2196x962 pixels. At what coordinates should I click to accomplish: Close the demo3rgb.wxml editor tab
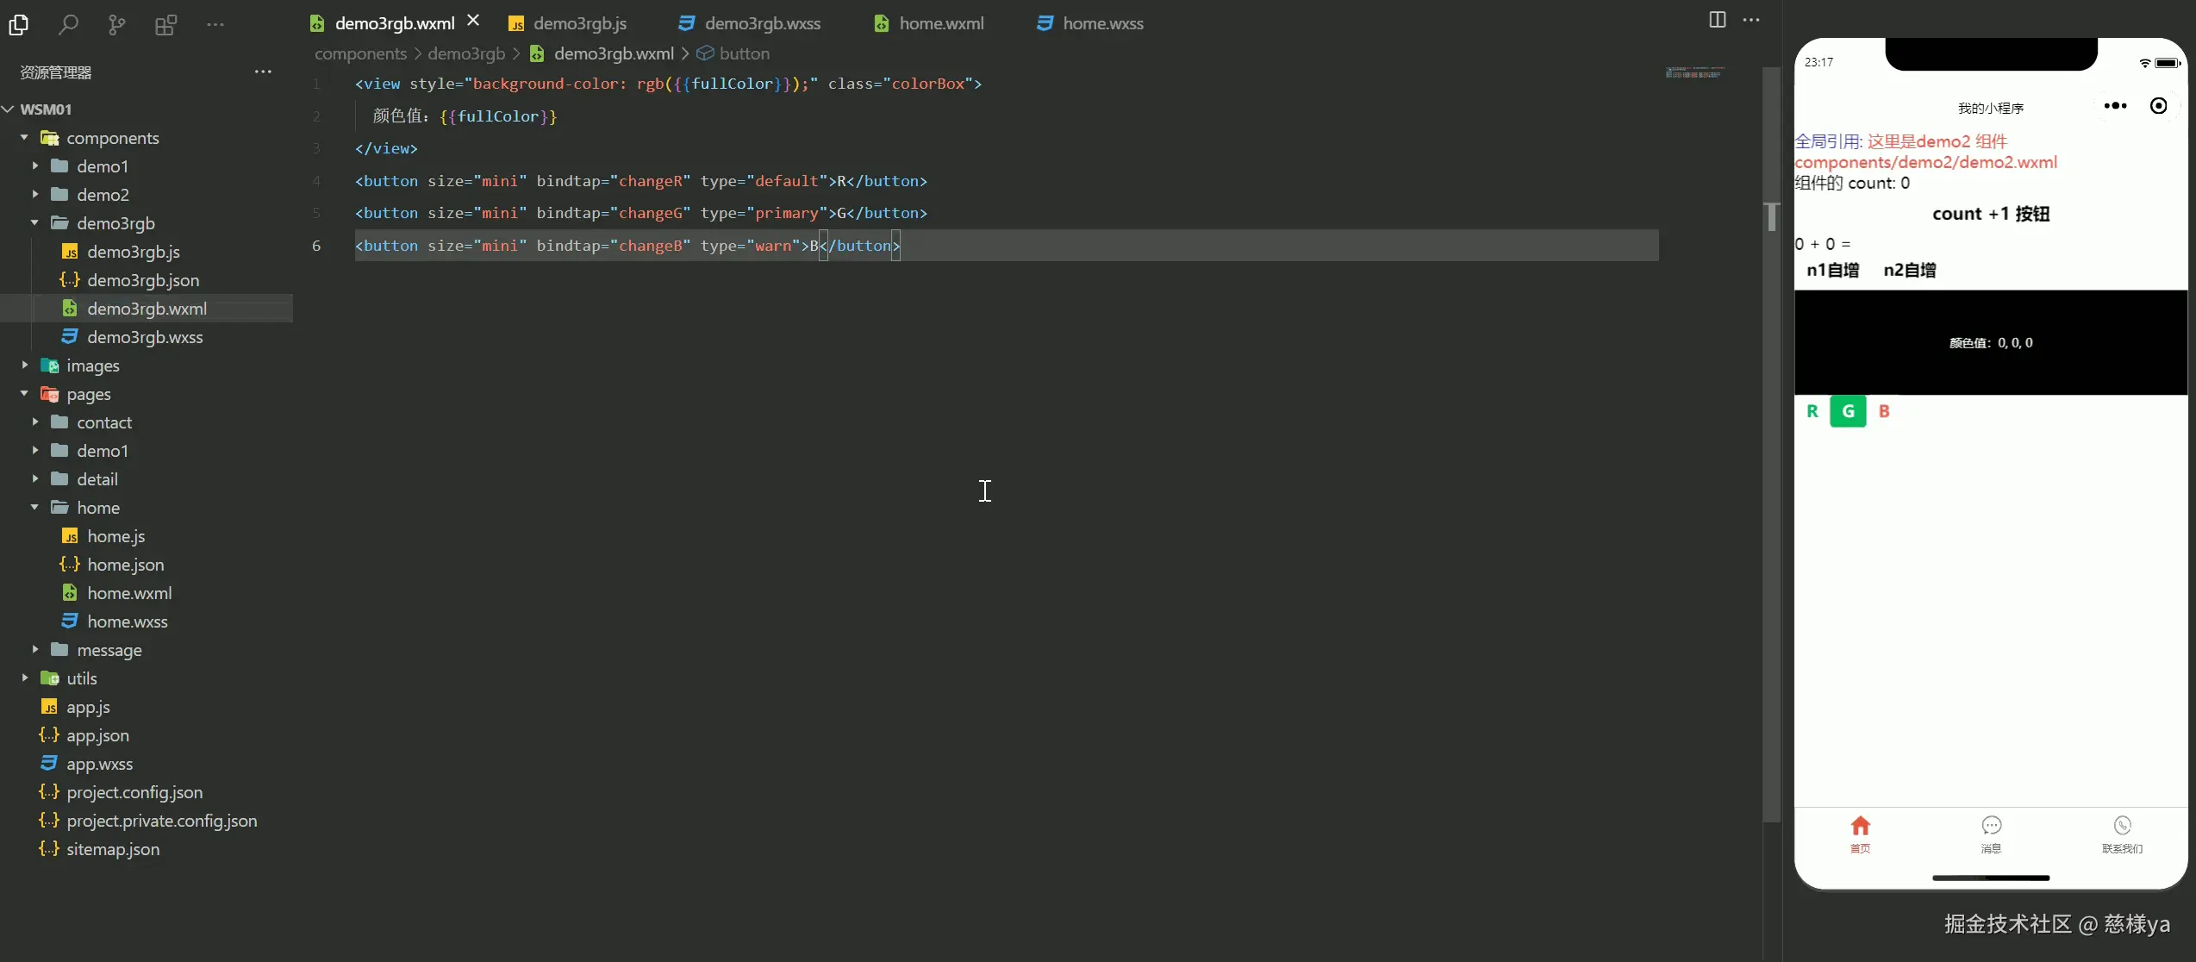(473, 20)
